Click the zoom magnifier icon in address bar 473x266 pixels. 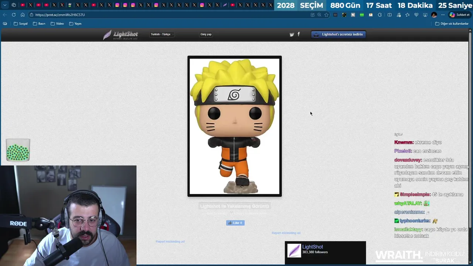click(x=319, y=15)
